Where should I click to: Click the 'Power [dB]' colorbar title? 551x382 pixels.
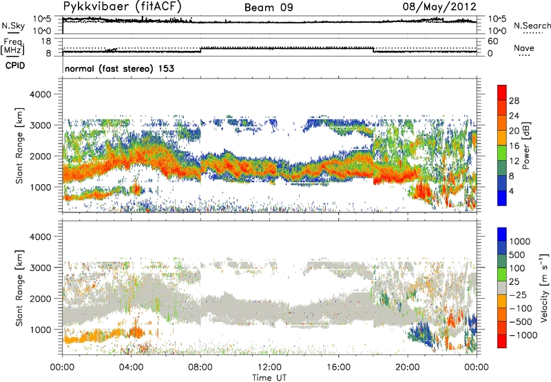(x=526, y=145)
